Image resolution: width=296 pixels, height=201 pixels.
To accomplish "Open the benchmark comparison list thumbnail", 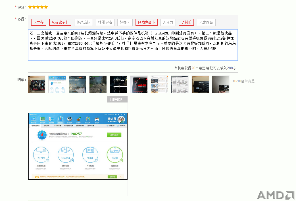I will point(159,84).
